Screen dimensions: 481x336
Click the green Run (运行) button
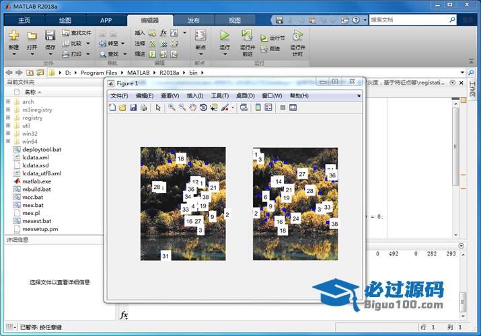[x=225, y=36]
